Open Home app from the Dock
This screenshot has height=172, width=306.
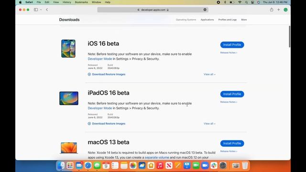(151, 166)
